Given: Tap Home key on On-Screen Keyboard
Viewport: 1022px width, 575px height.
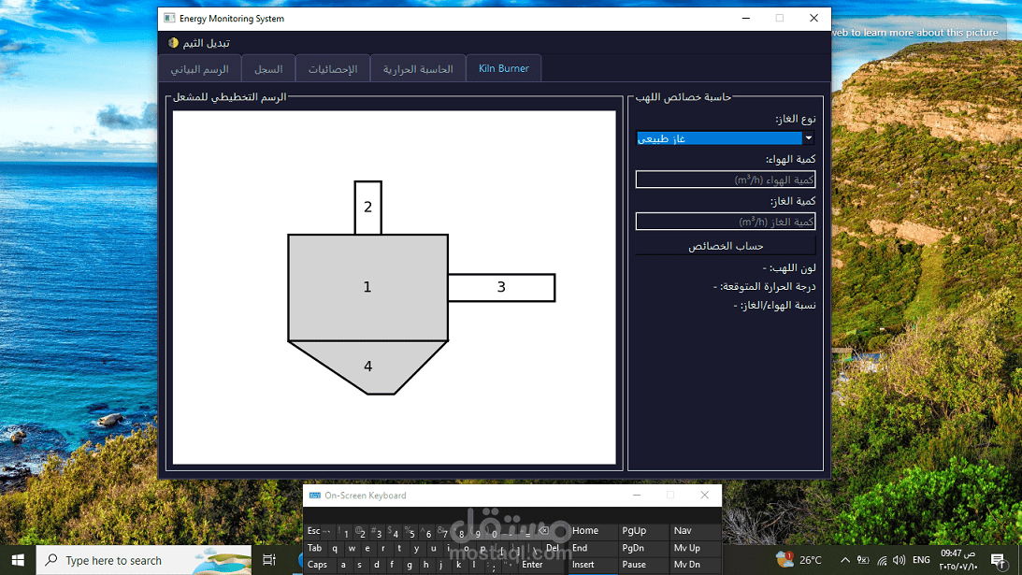Looking at the screenshot, I should click(x=593, y=531).
